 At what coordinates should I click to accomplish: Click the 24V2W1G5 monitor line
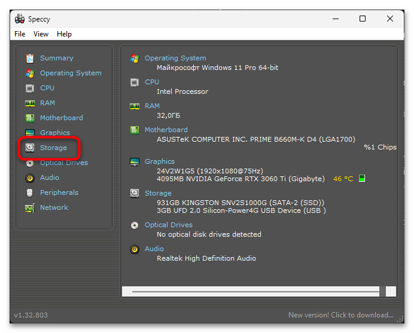coord(210,171)
